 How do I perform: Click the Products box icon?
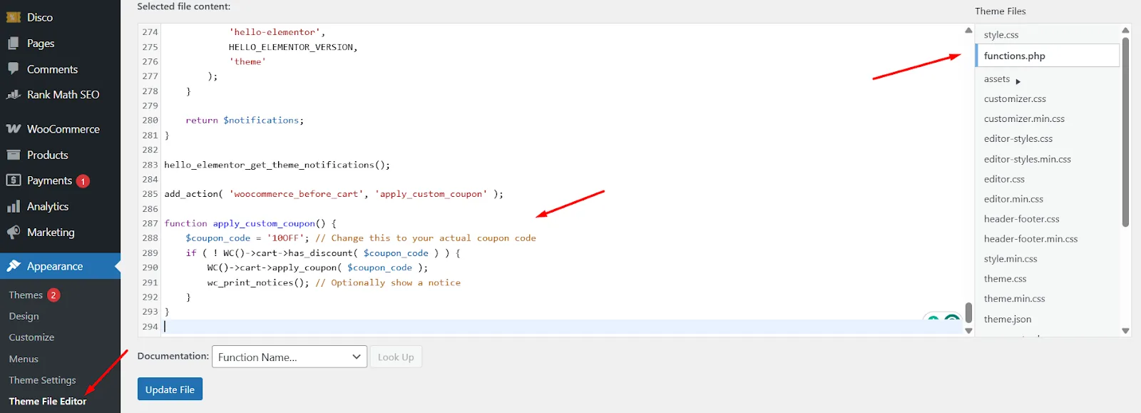click(14, 155)
